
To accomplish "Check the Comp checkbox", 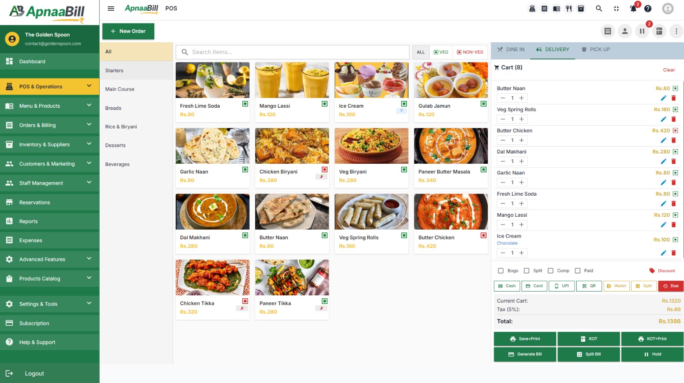I will 551,271.
